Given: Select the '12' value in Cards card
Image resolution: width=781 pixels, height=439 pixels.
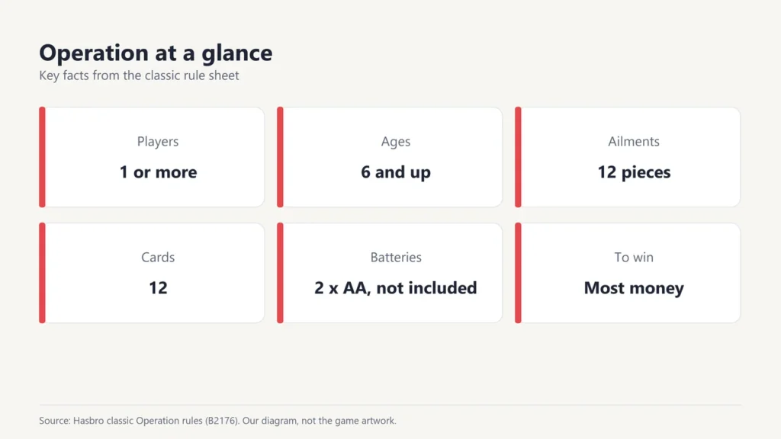Looking at the screenshot, I should (159, 288).
